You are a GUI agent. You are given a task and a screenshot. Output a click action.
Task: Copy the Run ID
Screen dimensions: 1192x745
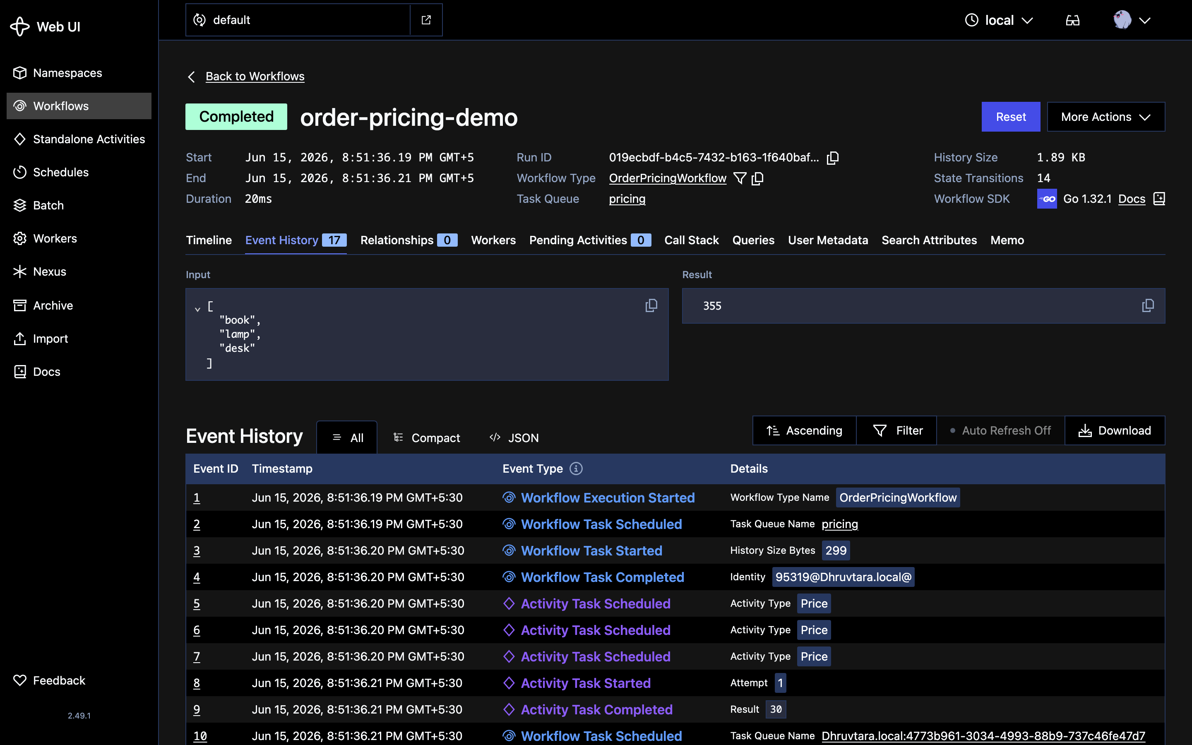coord(832,158)
